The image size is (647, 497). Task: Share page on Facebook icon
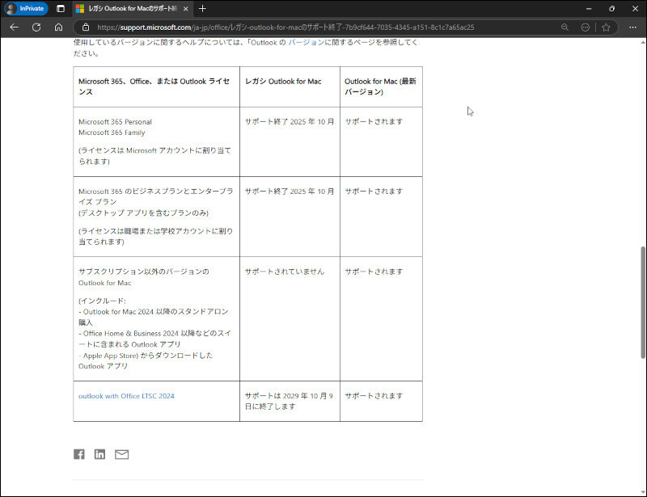(78, 454)
